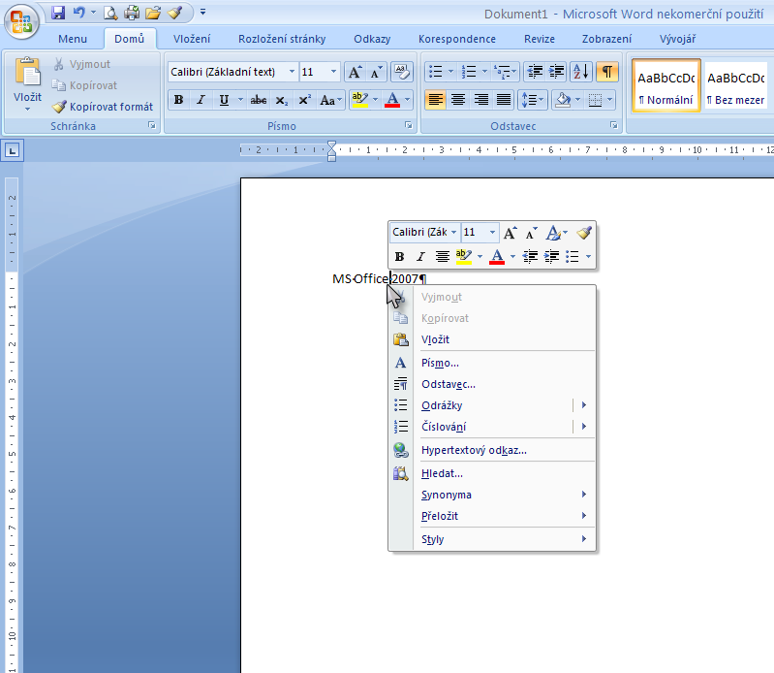The height and width of the screenshot is (673, 774).
Task: Choose Odstavec... in context menu
Action: [492, 384]
